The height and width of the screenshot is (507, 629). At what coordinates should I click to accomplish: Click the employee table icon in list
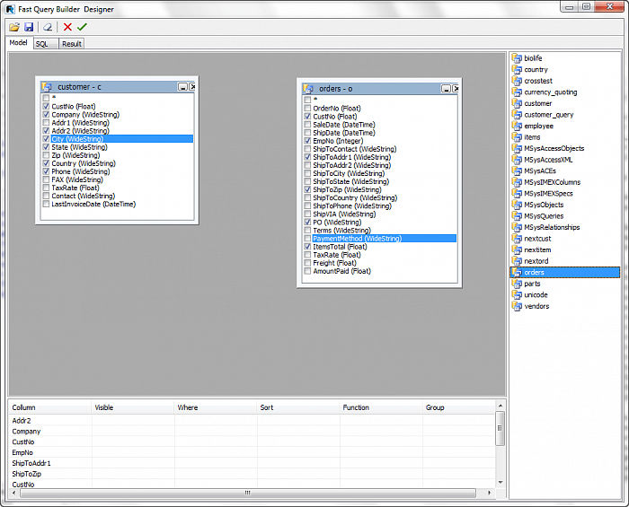point(517,126)
